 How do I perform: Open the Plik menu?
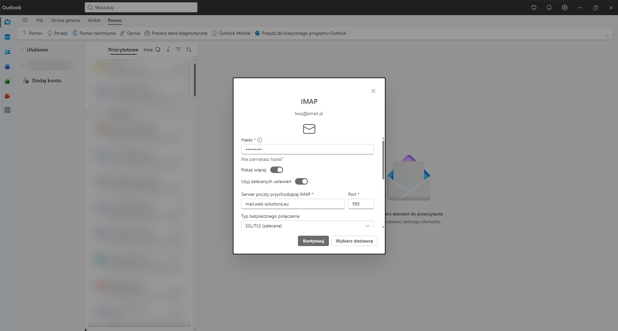[39, 20]
